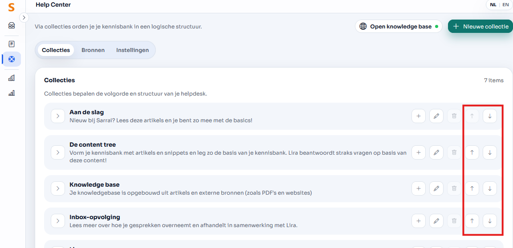Add item to Knowledge base collection with plus

(x=419, y=188)
